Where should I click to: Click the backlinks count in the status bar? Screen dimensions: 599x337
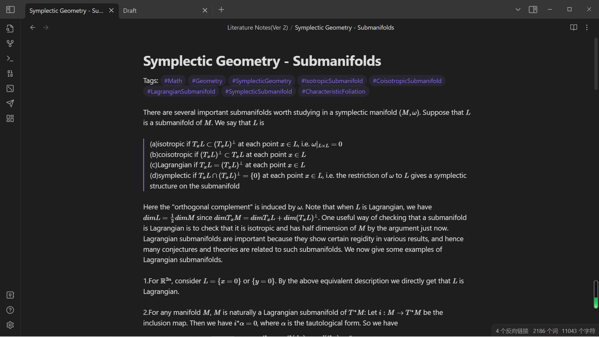tap(512, 331)
